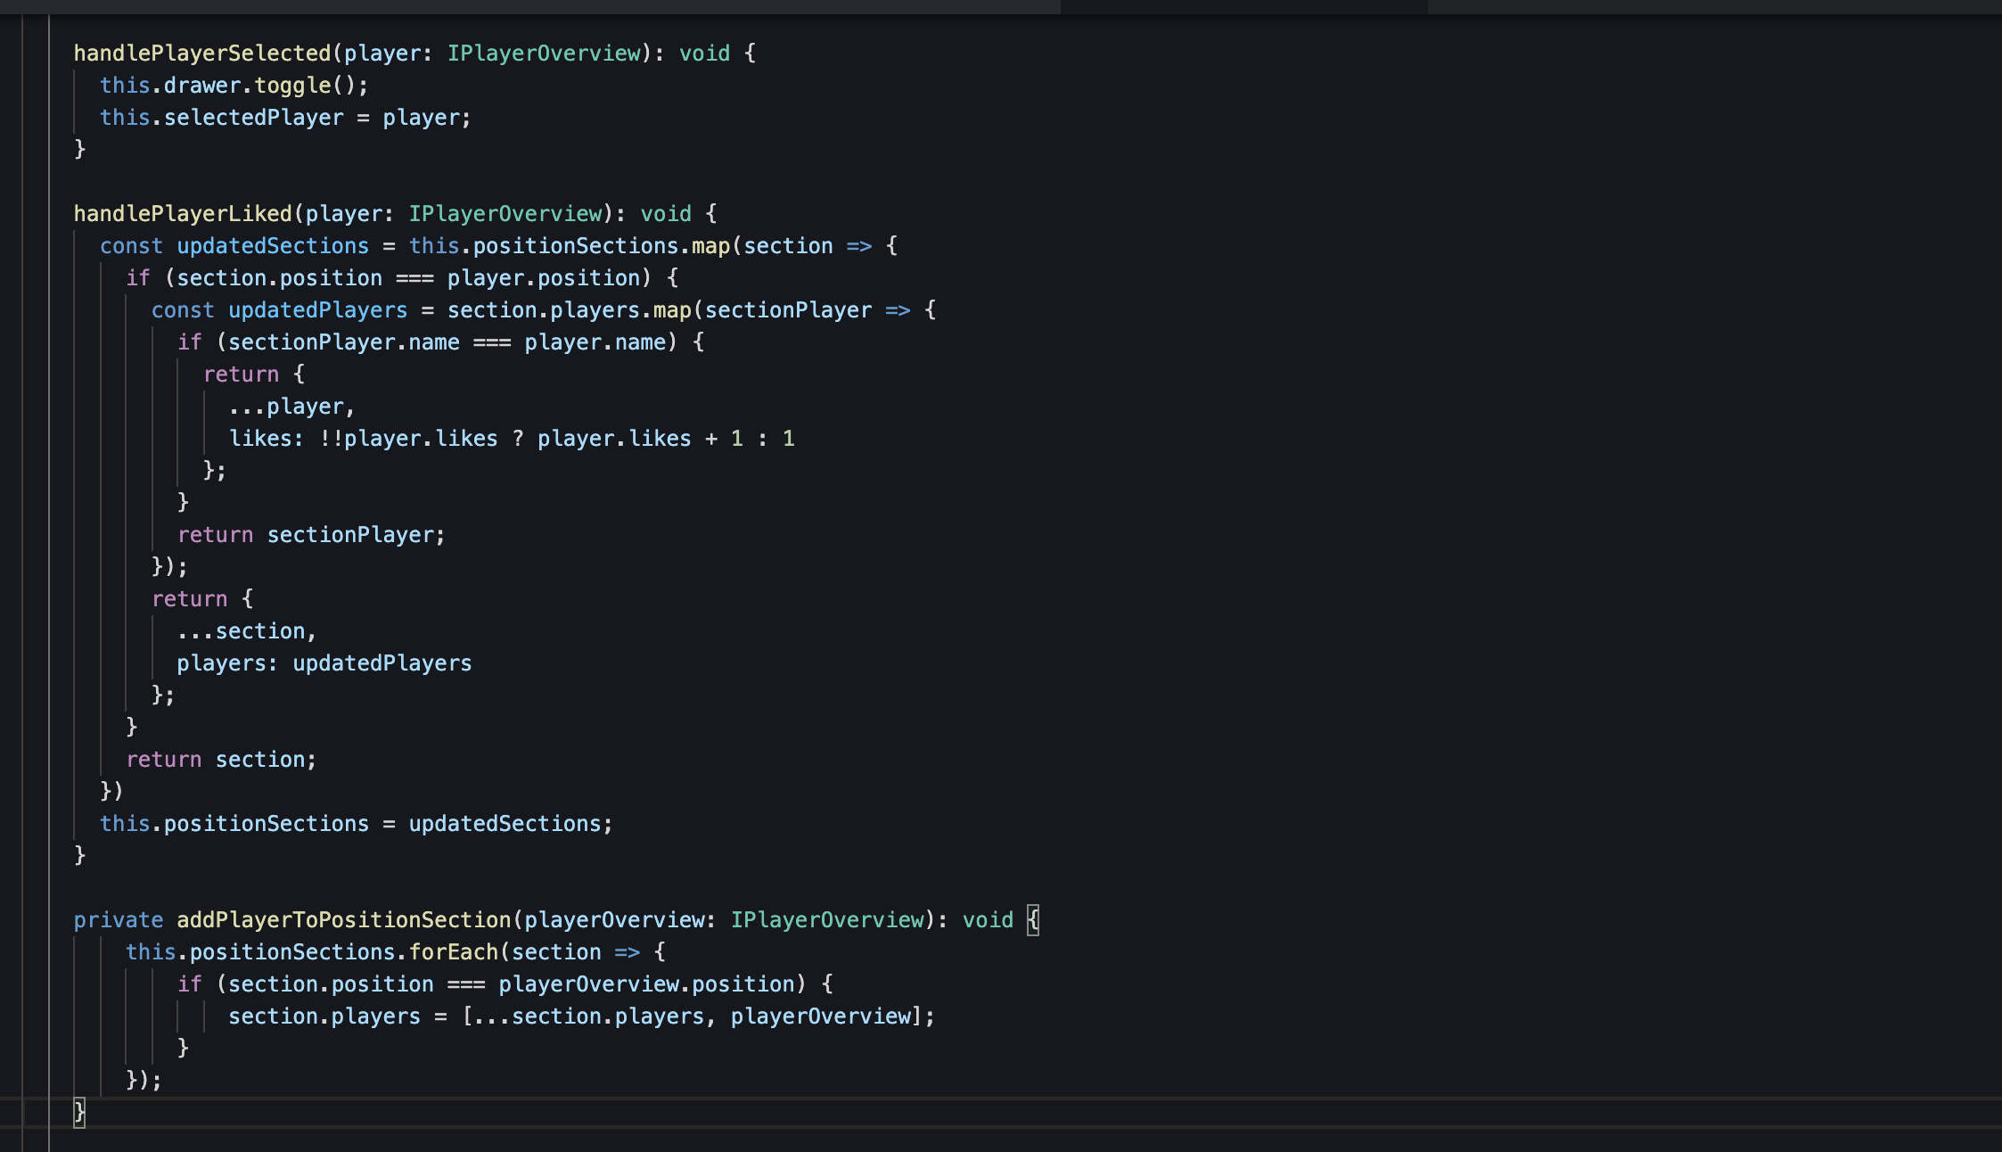Click this.positionSections = updatedSections assignment
Image resolution: width=2002 pixels, height=1152 pixels.
click(x=356, y=824)
